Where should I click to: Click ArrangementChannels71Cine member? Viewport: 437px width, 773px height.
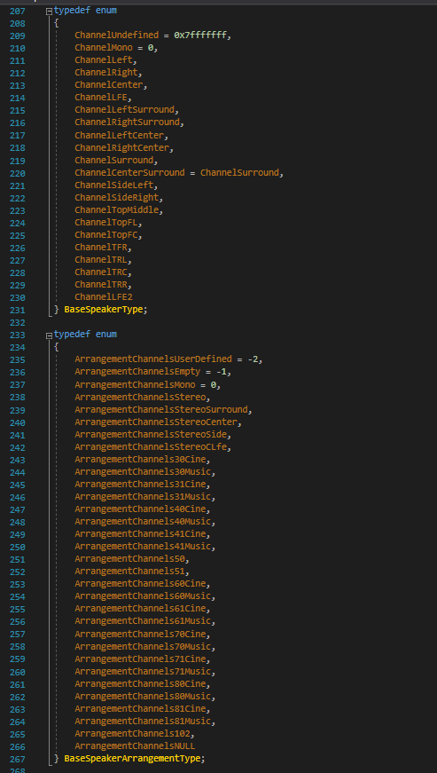click(x=140, y=659)
